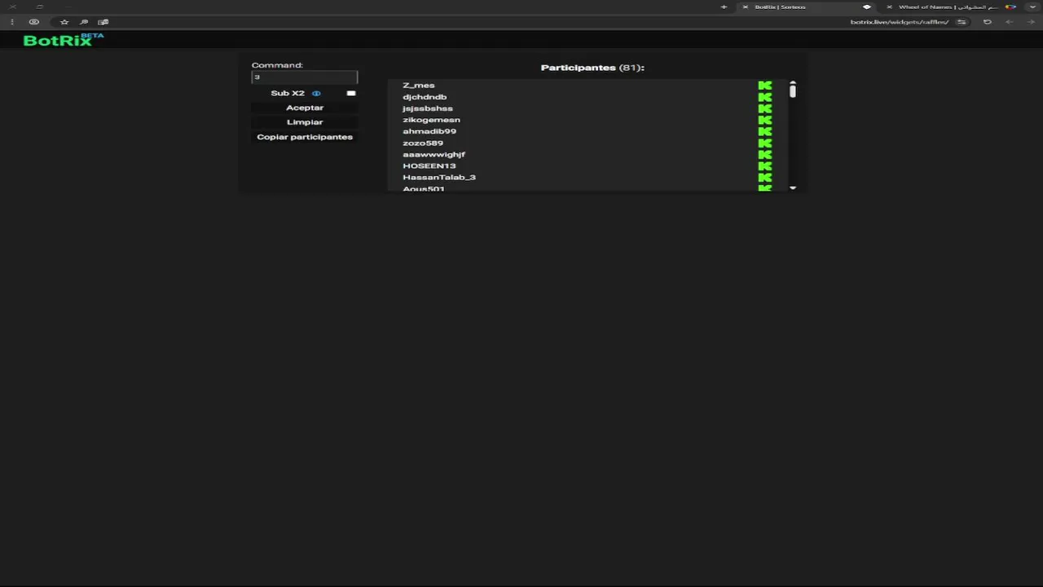Click the translate icon in the address bar
The height and width of the screenshot is (587, 1043).
(103, 22)
